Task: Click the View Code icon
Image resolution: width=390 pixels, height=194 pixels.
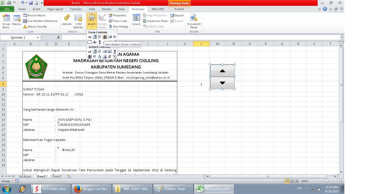Action: pyautogui.click(x=118, y=21)
